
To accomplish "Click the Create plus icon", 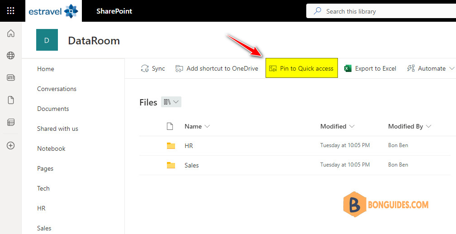I will [11, 145].
